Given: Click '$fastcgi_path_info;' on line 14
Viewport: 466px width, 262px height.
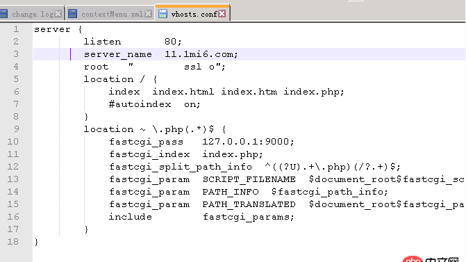Looking at the screenshot, I should [330, 192].
